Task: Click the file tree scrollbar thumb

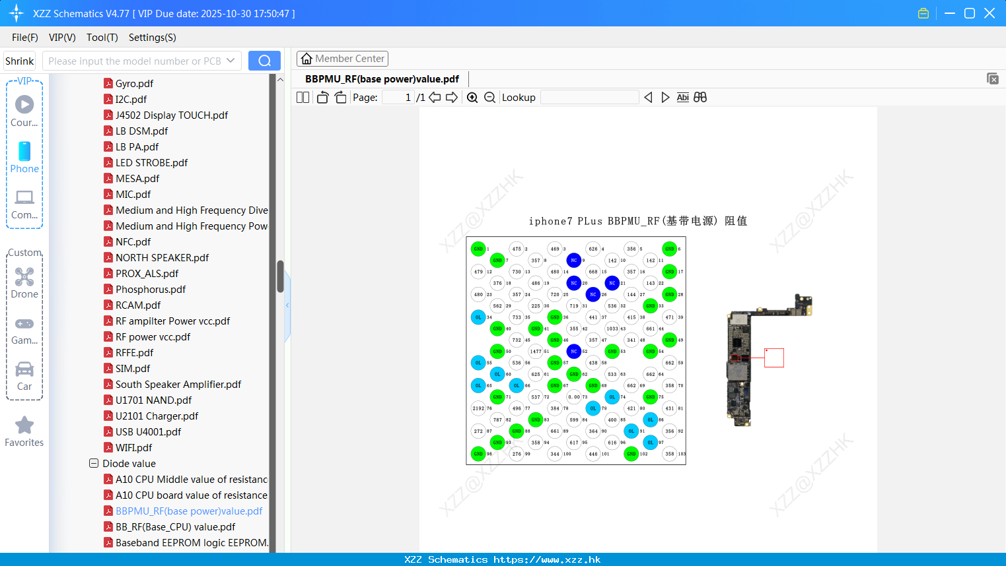Action: (280, 276)
